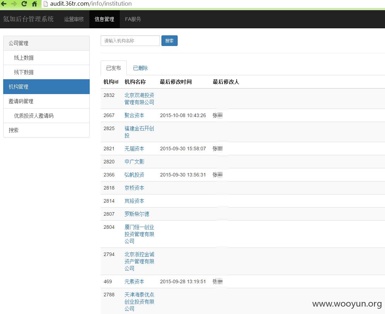This screenshot has width=385, height=314.
Task: Click institution id 469
Action: coord(108,281)
